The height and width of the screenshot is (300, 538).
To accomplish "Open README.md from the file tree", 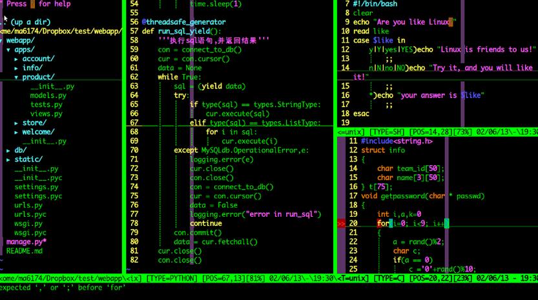I will pos(25,250).
